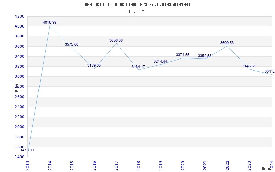275x172 pixels.
Task: Select year 2022 on the x-axis
Action: pos(227,166)
